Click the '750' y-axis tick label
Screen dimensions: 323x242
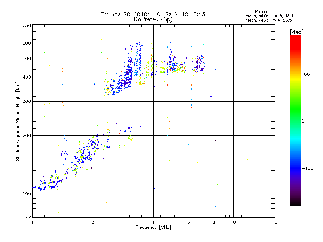[27, 25]
